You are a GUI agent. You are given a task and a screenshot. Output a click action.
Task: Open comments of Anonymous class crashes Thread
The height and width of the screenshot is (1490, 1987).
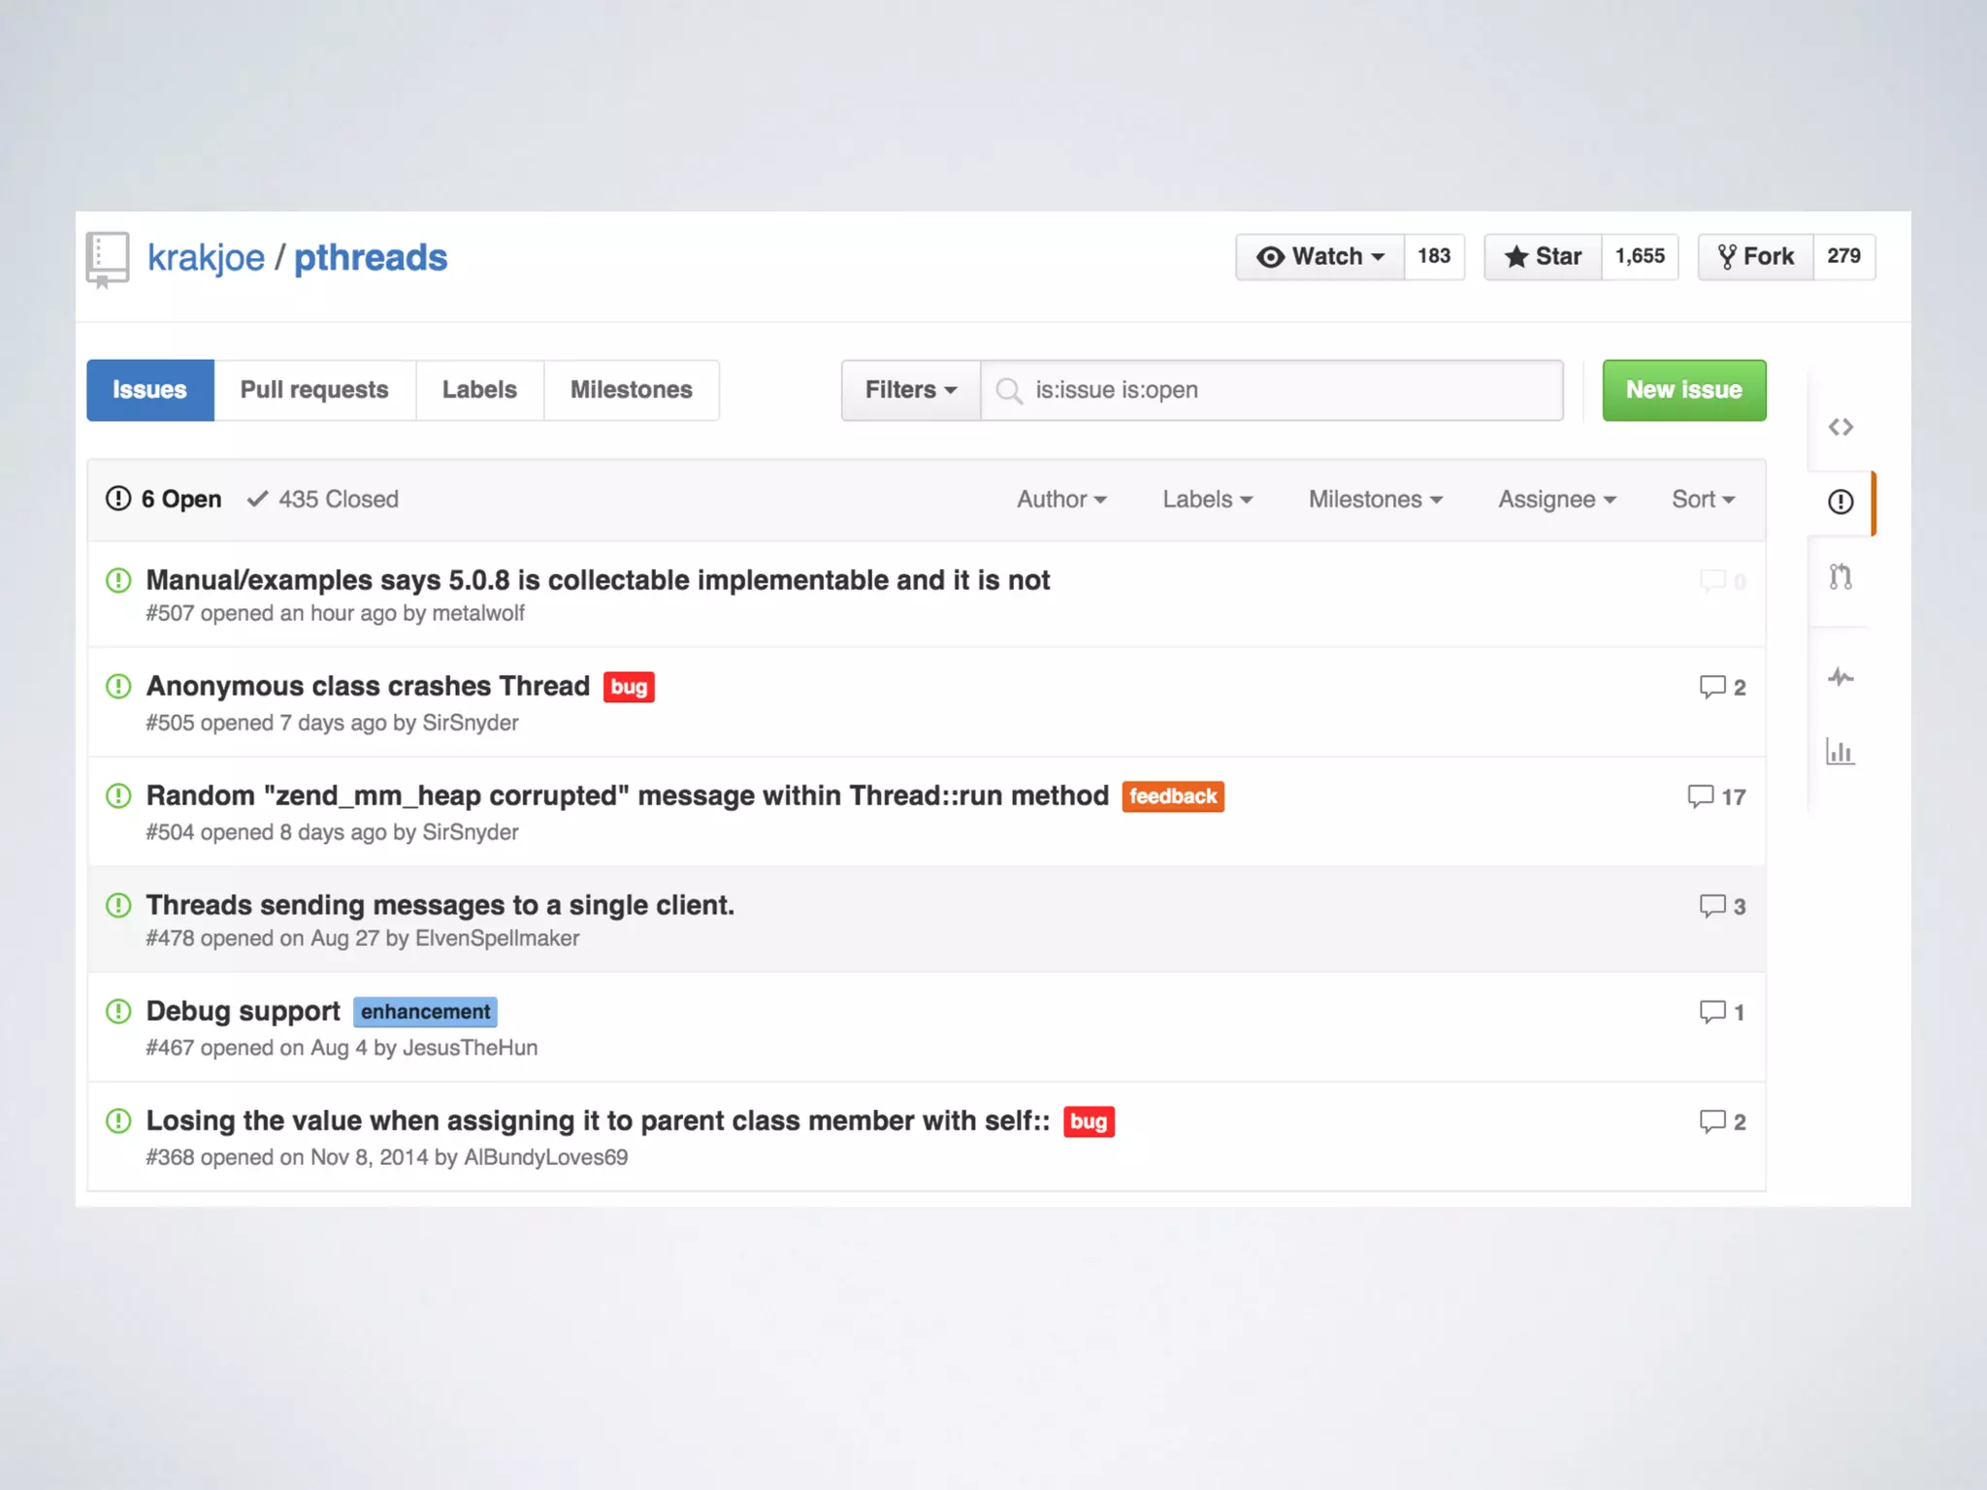(1722, 687)
